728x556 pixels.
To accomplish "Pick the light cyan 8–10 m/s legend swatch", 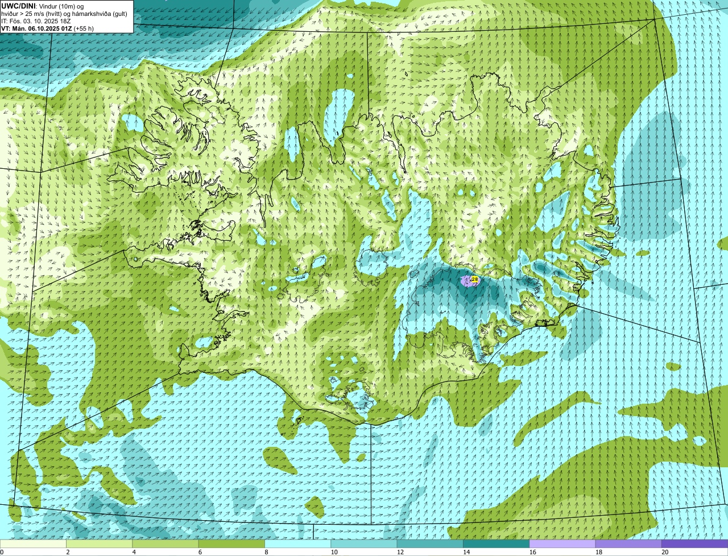I will tap(297, 543).
